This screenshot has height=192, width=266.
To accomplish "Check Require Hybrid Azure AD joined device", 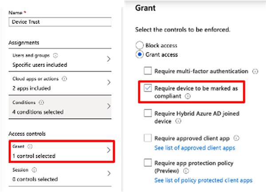I will tap(148, 114).
